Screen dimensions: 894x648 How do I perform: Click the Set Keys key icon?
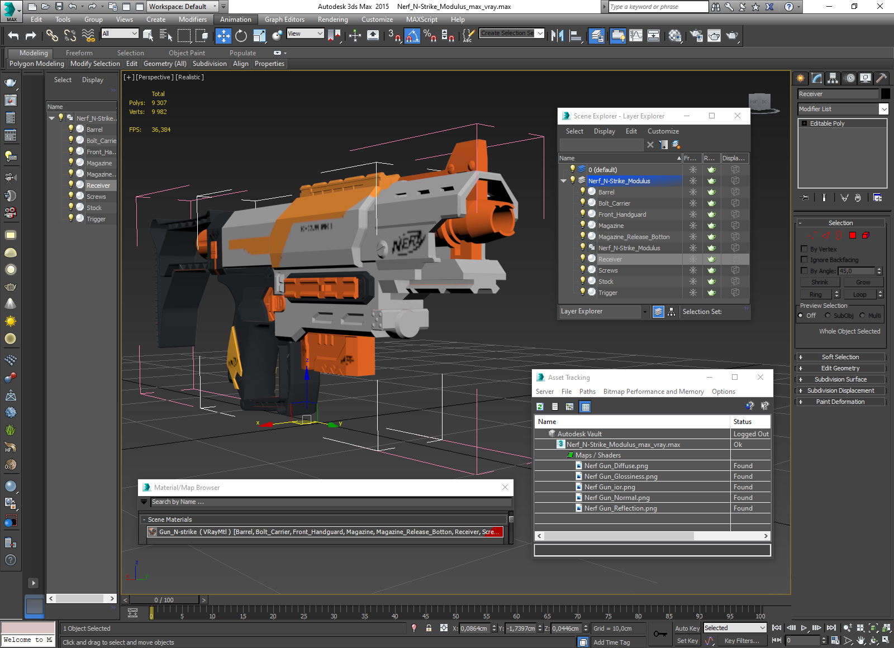pyautogui.click(x=660, y=634)
